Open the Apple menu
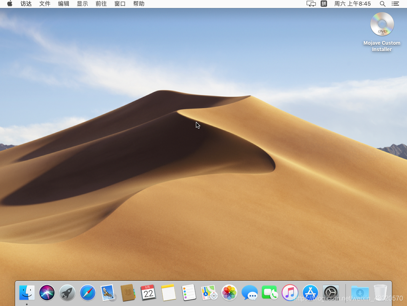407x306 pixels. (10, 4)
